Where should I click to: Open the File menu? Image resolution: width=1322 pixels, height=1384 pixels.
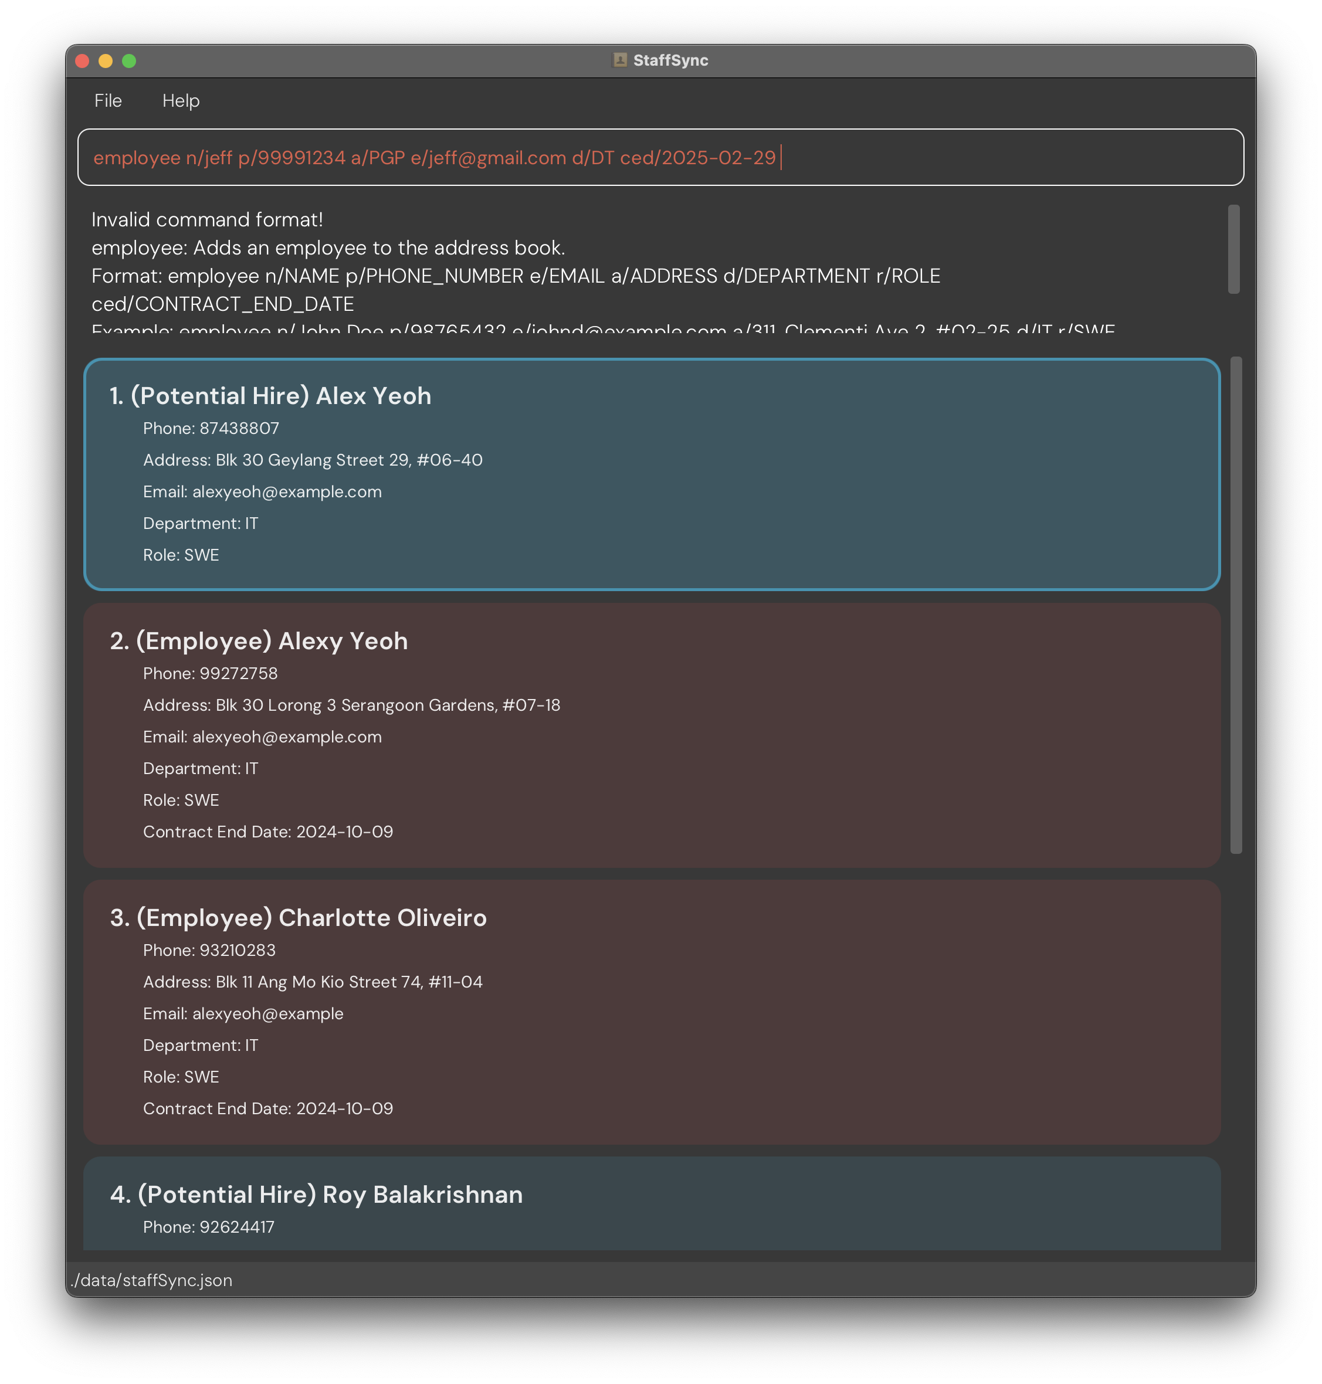coord(108,101)
